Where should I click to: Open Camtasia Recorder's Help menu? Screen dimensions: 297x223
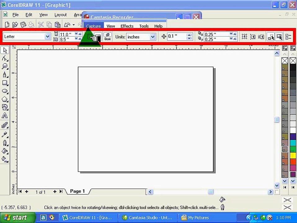click(x=158, y=26)
